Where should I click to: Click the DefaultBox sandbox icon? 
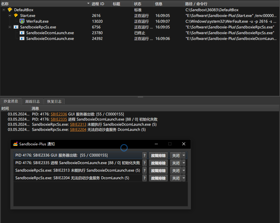tap(10, 10)
